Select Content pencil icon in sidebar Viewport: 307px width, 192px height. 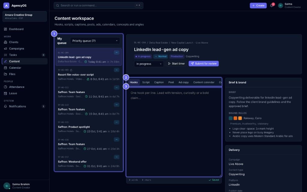coord(5,61)
